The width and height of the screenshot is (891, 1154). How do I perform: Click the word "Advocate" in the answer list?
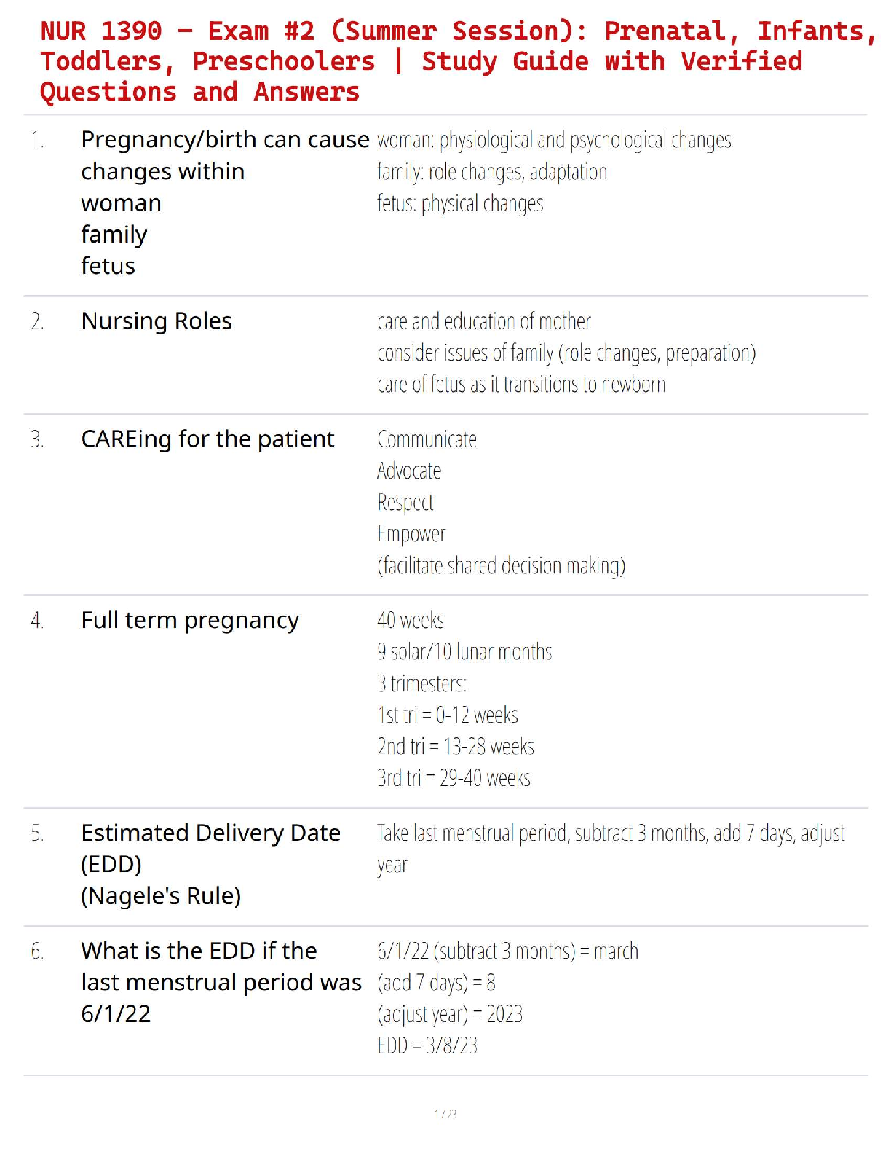click(409, 471)
